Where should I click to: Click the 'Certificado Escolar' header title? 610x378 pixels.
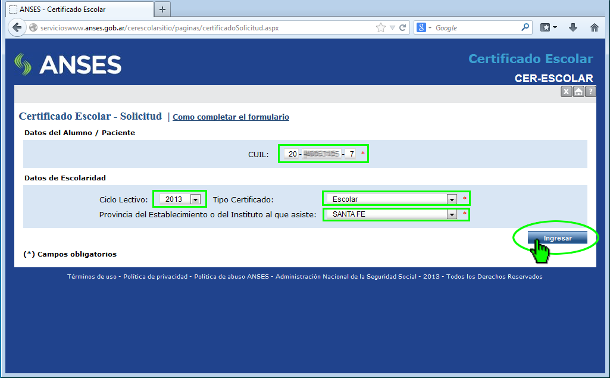click(531, 59)
